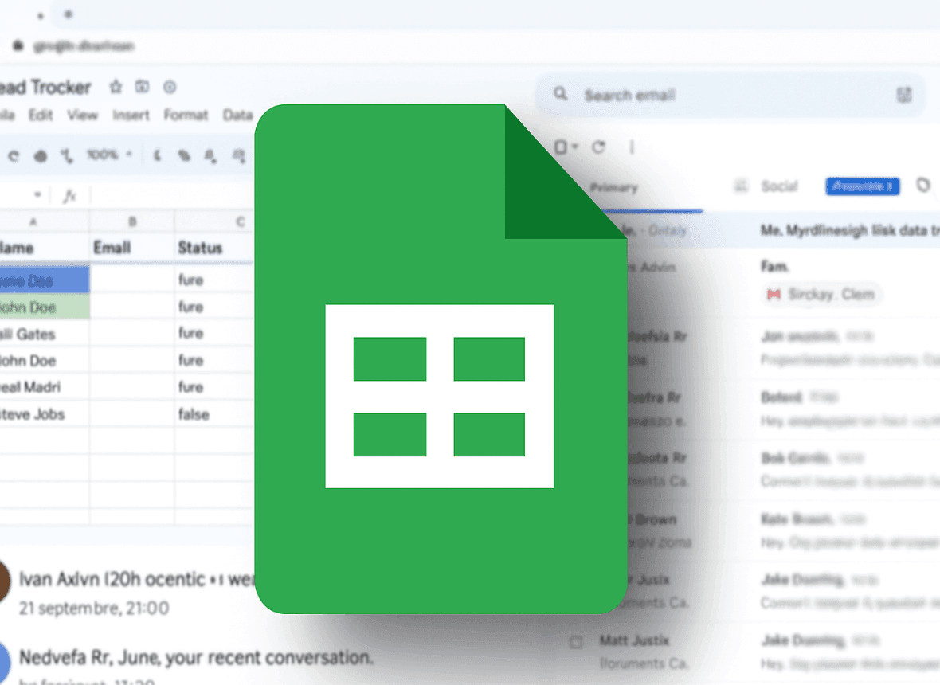Open the name box dropdown beside fx

click(x=38, y=194)
